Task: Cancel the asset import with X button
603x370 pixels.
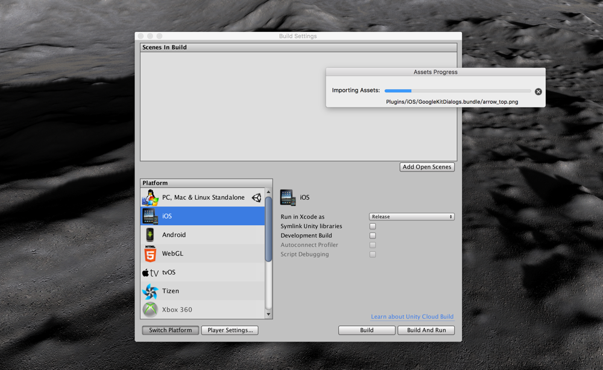Action: [x=538, y=92]
